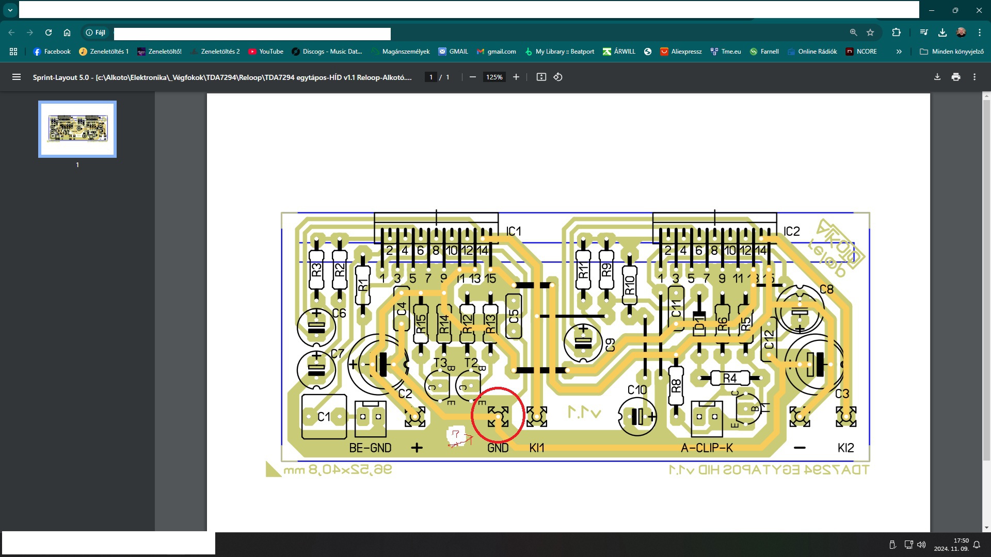This screenshot has height=557, width=991.
Task: Print the PDF document
Action: click(x=956, y=77)
